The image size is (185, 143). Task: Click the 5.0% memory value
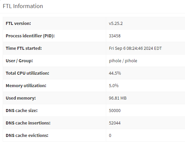(114, 86)
